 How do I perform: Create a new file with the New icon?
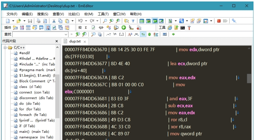coord(8,21)
